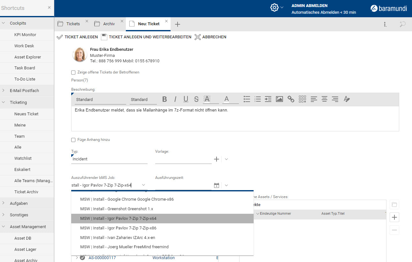
Task: Click the Bold formatting icon
Action: tap(164, 99)
